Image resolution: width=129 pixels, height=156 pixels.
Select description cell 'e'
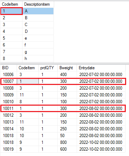[x=38, y=38]
